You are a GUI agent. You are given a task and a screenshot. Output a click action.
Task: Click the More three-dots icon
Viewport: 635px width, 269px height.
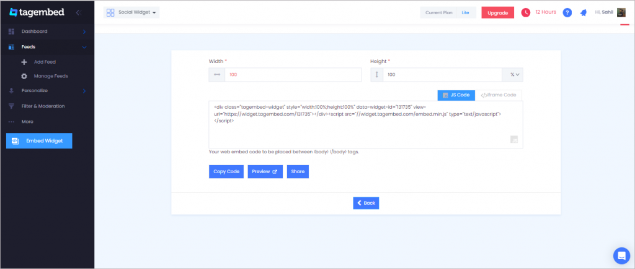coord(11,122)
